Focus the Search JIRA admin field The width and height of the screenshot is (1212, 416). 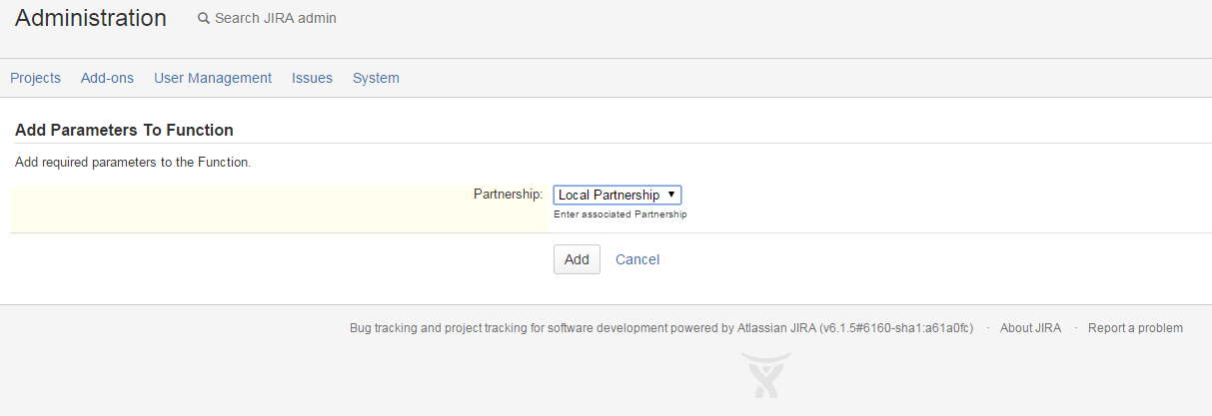(276, 19)
